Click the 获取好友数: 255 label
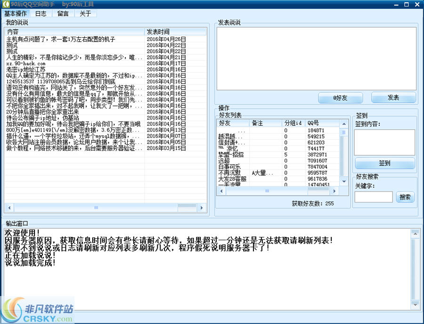This screenshot has width=424, height=324. coord(313,203)
